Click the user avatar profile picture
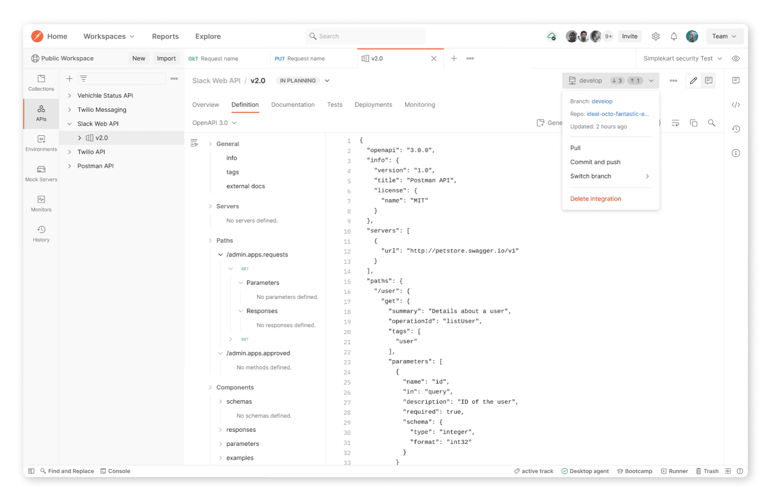This screenshot has height=494, width=782. pos(692,36)
